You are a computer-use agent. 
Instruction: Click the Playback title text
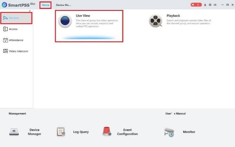pos(173,16)
